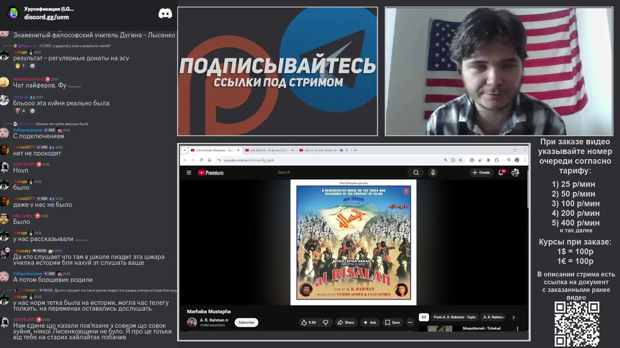This screenshot has width=620, height=348.
Task: Click the QR code image
Action: (577, 324)
